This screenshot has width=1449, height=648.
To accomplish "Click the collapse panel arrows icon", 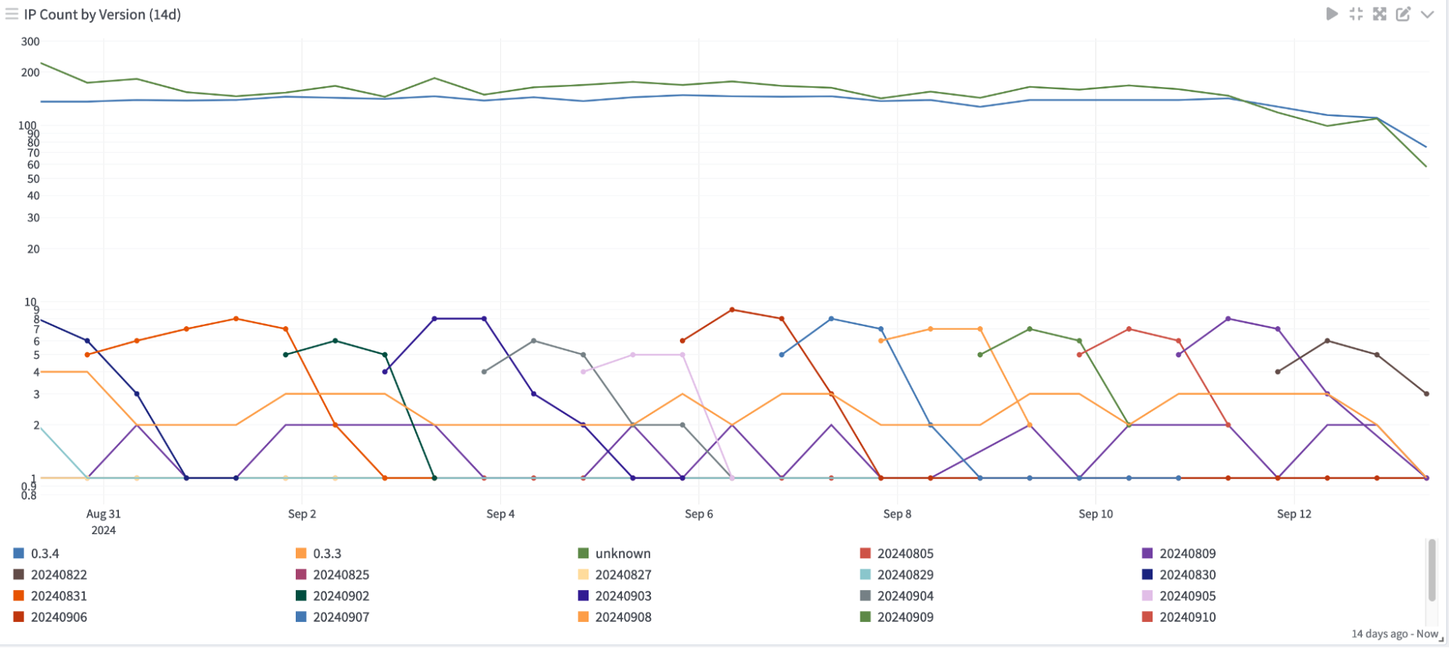I will tap(1355, 14).
